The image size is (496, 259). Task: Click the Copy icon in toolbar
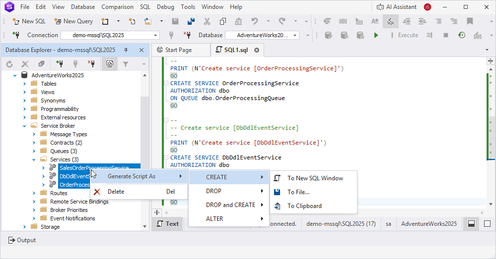[223, 21]
